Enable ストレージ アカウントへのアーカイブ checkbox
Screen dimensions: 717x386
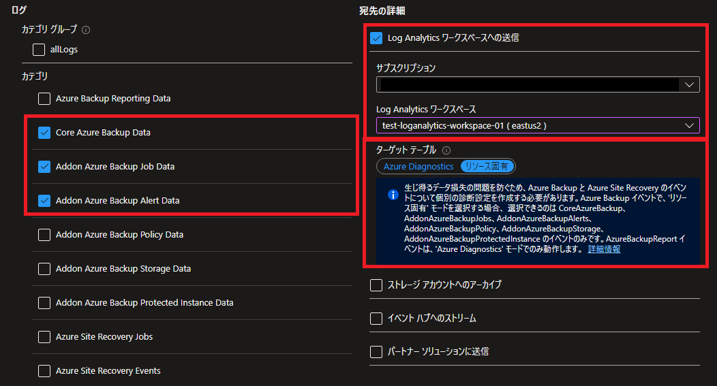coord(376,285)
